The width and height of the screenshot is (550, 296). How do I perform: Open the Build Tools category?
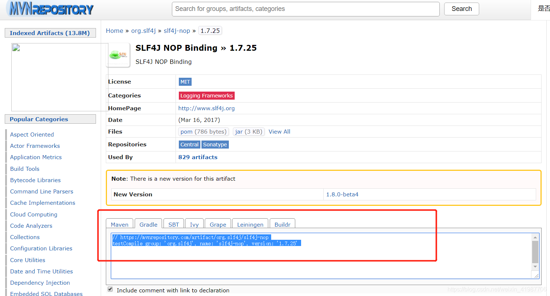click(x=25, y=169)
